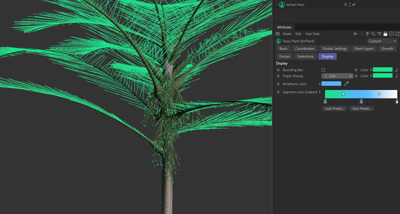The image size is (400, 214).
Task: Open the Mode menu
Action: [x=287, y=34]
